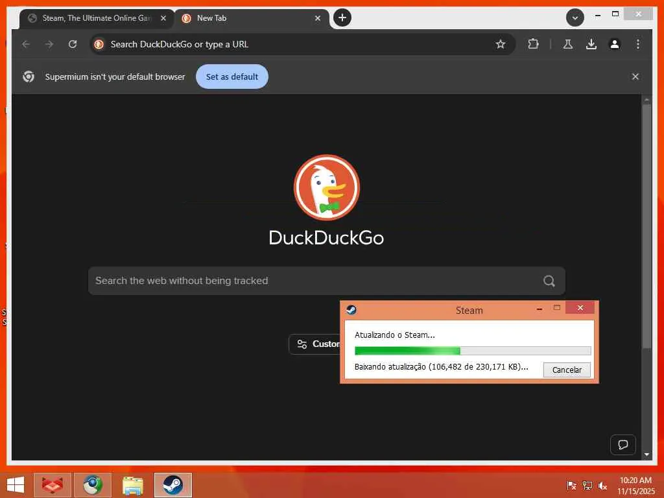Screen dimensions: 664x498
Task: Minimize the Steam updater dialog
Action: pyautogui.click(x=539, y=309)
